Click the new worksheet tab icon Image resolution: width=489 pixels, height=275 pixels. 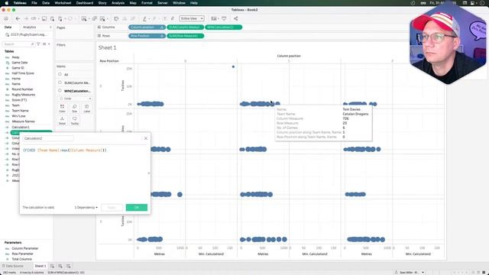(x=52, y=266)
